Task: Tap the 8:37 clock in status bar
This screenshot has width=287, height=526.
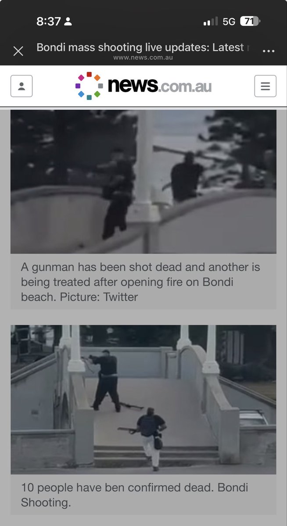Action: click(49, 21)
